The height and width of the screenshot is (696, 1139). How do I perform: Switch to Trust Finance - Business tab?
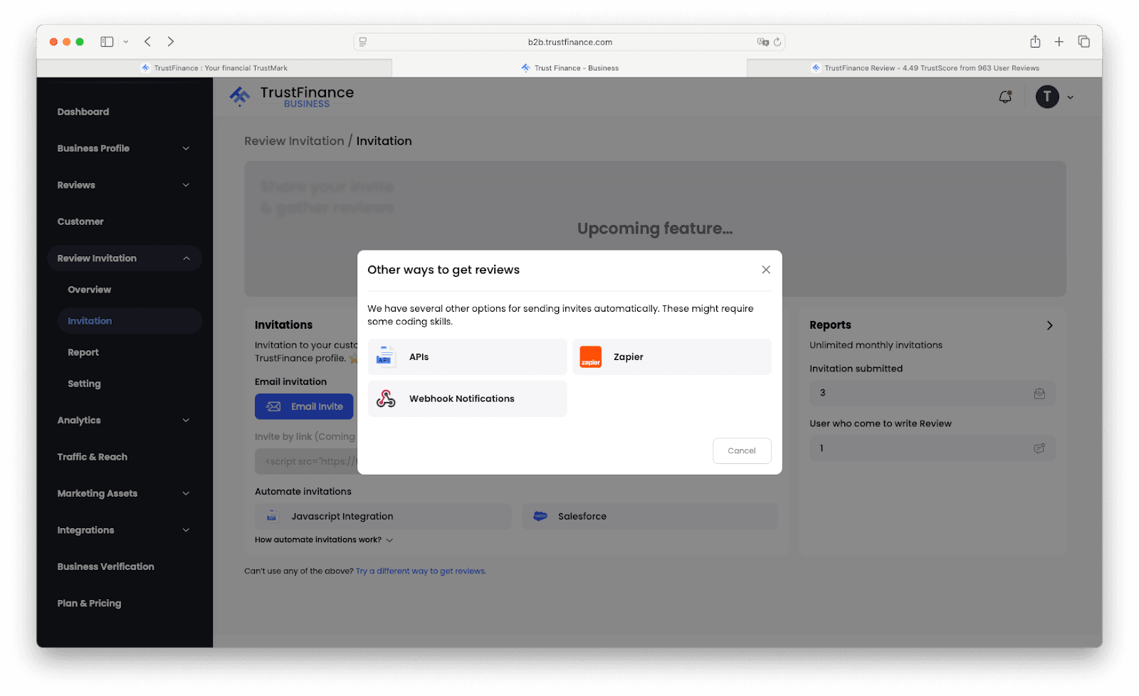tap(569, 68)
